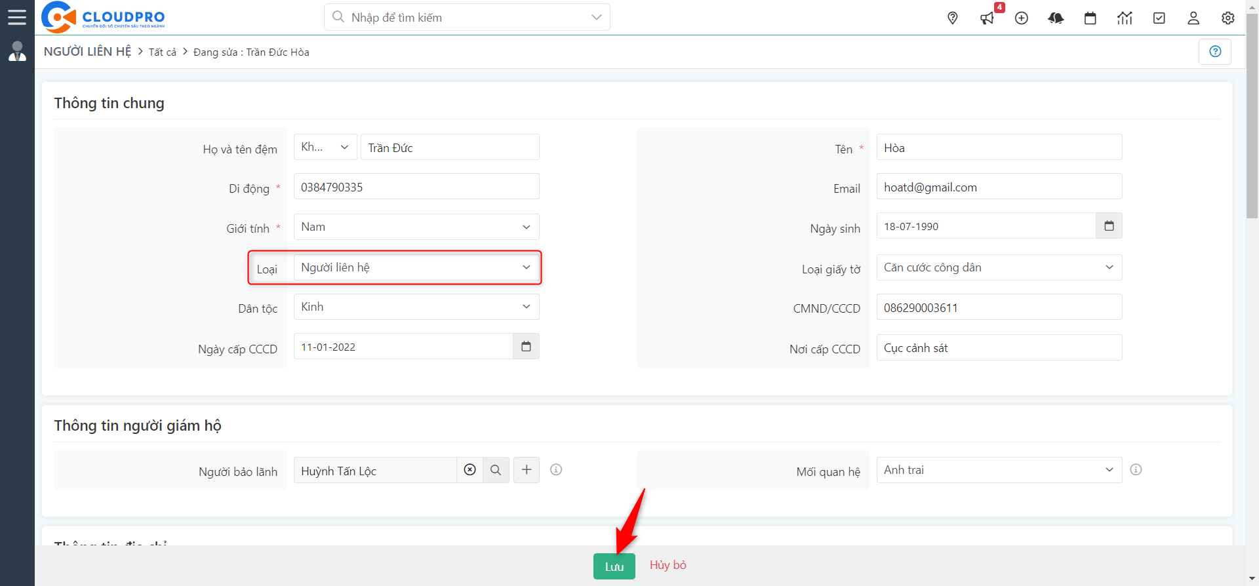1259x586 pixels.
Task: Open the Loại giấy tờ dropdown
Action: 999,267
